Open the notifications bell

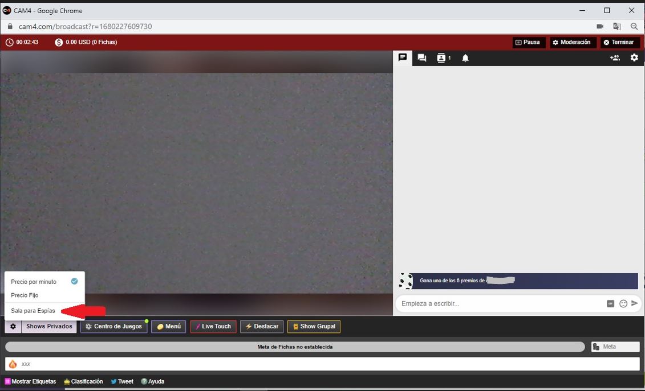tap(465, 57)
